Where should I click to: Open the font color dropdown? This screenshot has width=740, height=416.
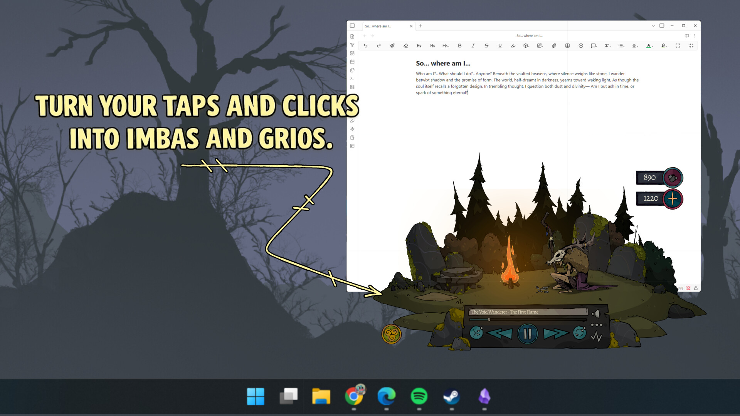pyautogui.click(x=649, y=45)
